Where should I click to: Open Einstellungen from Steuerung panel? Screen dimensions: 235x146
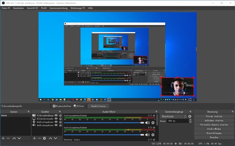(214, 133)
